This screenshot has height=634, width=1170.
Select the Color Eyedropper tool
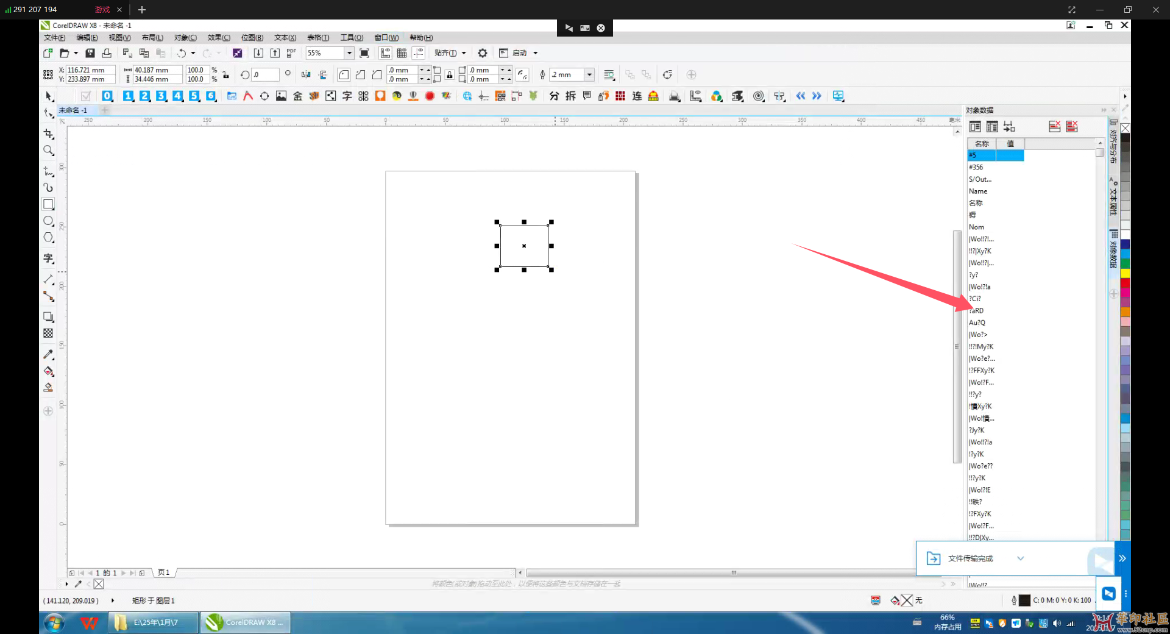pos(49,354)
